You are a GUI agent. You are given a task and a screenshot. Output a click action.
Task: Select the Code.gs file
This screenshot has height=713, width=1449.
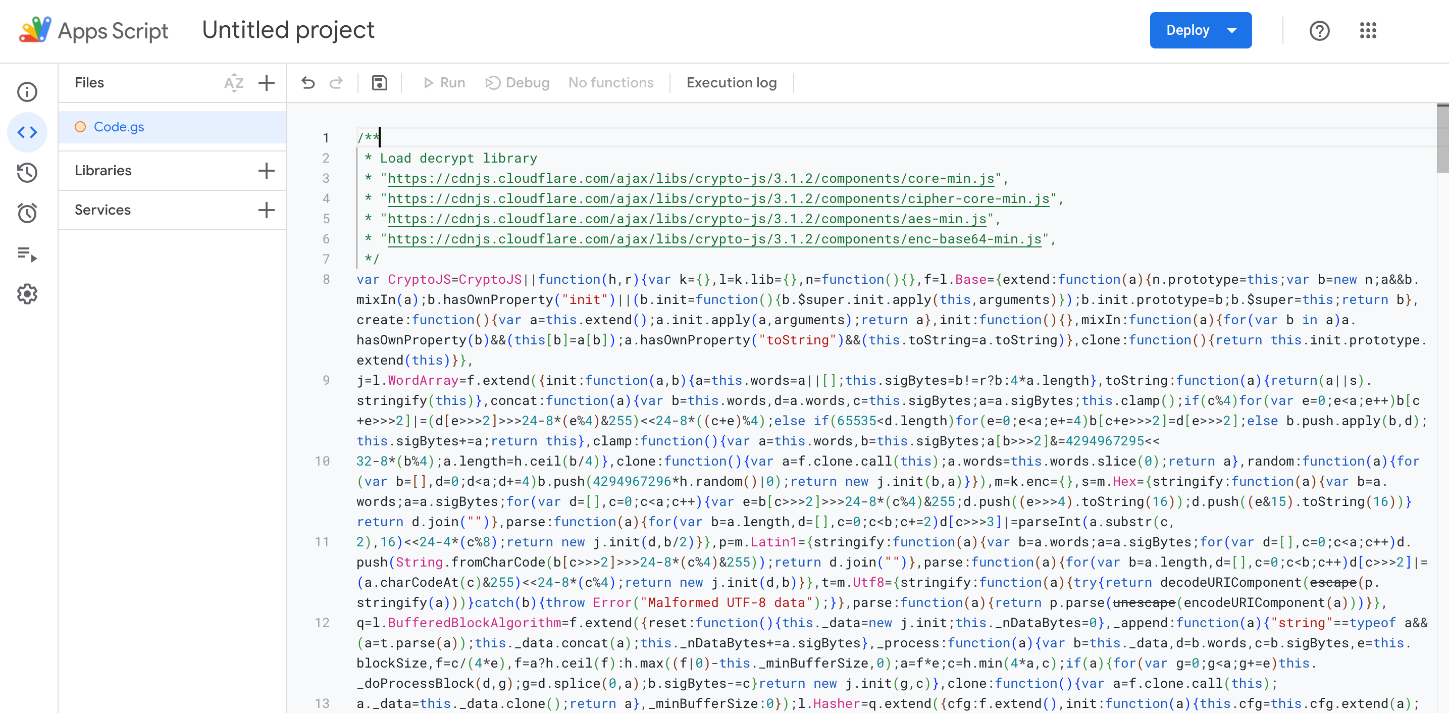point(172,127)
